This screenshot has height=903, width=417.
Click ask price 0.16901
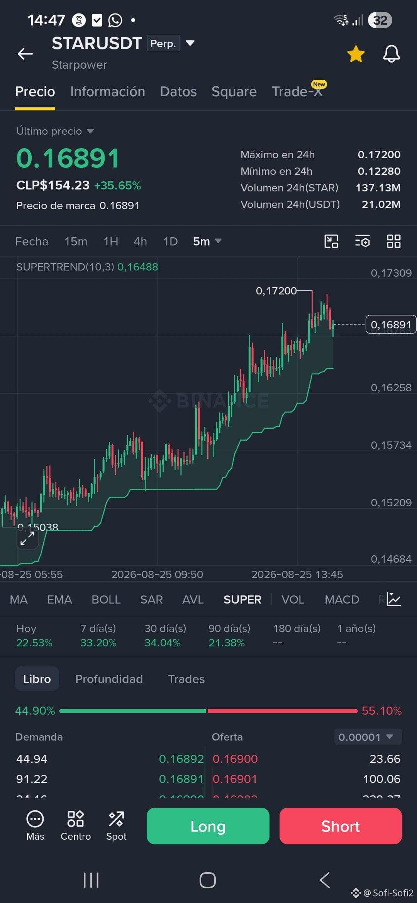(235, 779)
